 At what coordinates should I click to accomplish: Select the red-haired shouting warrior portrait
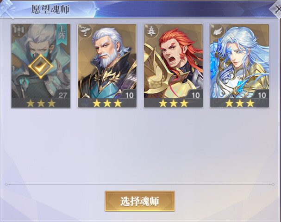click(x=173, y=61)
